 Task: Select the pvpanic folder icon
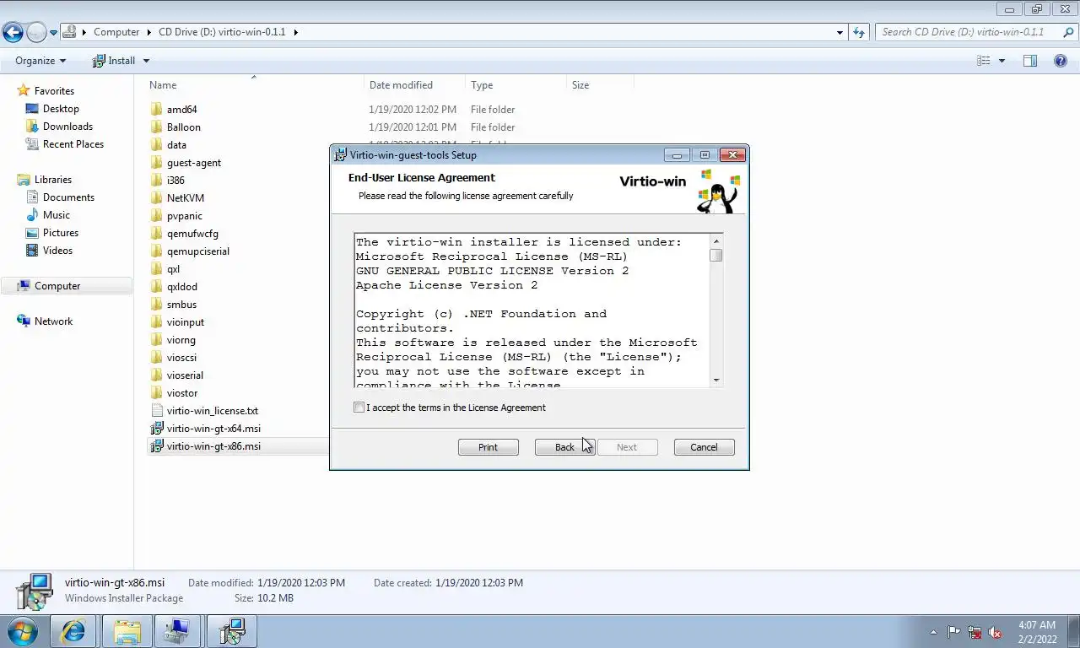click(x=156, y=216)
